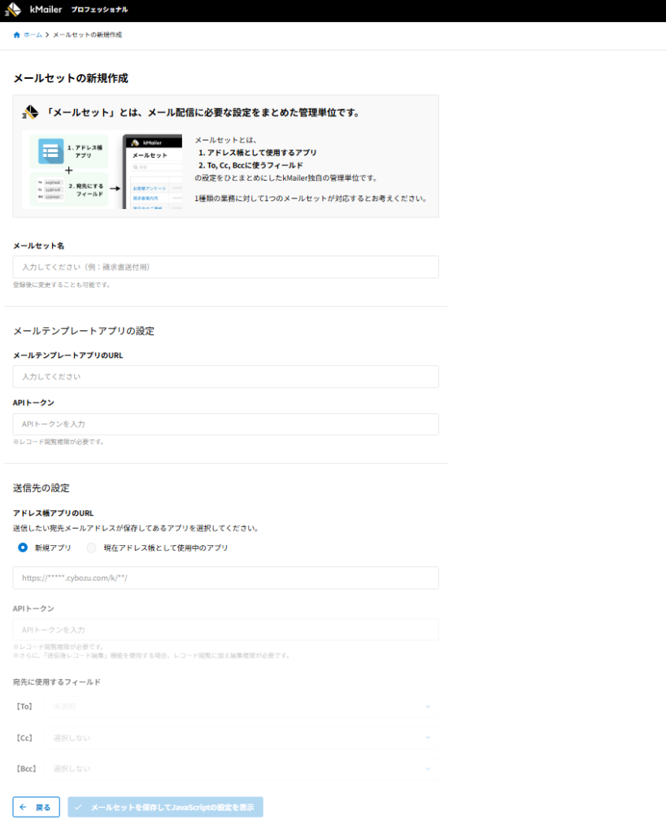Open the Bcc field selector
Screen dimensions: 666x833
240,768
